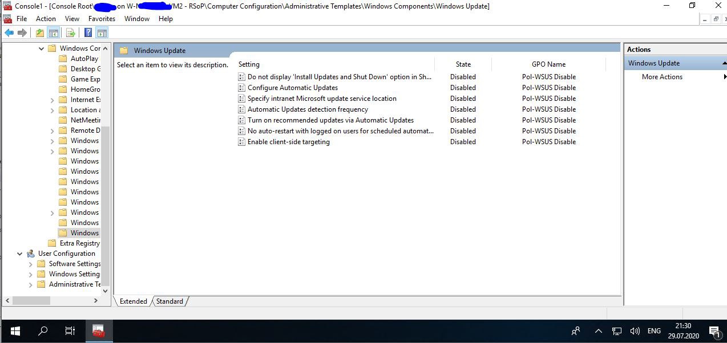
Task: Expand the 'Location a' tree folder
Action: [x=52, y=110]
